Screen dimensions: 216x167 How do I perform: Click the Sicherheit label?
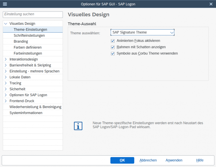coord(17,89)
